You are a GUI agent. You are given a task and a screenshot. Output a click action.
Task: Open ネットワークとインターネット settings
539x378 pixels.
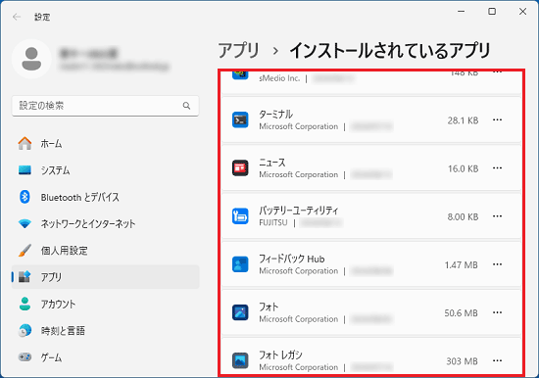pyautogui.click(x=105, y=223)
